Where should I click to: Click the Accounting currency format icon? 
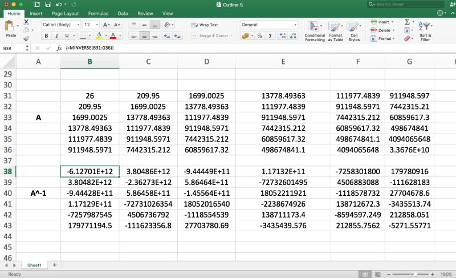point(246,36)
